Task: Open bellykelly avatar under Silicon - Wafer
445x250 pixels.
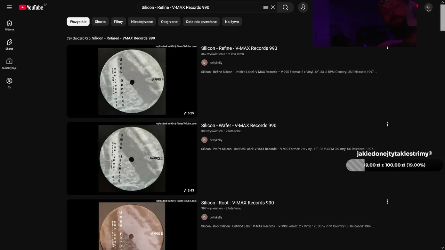Action: [x=204, y=140]
